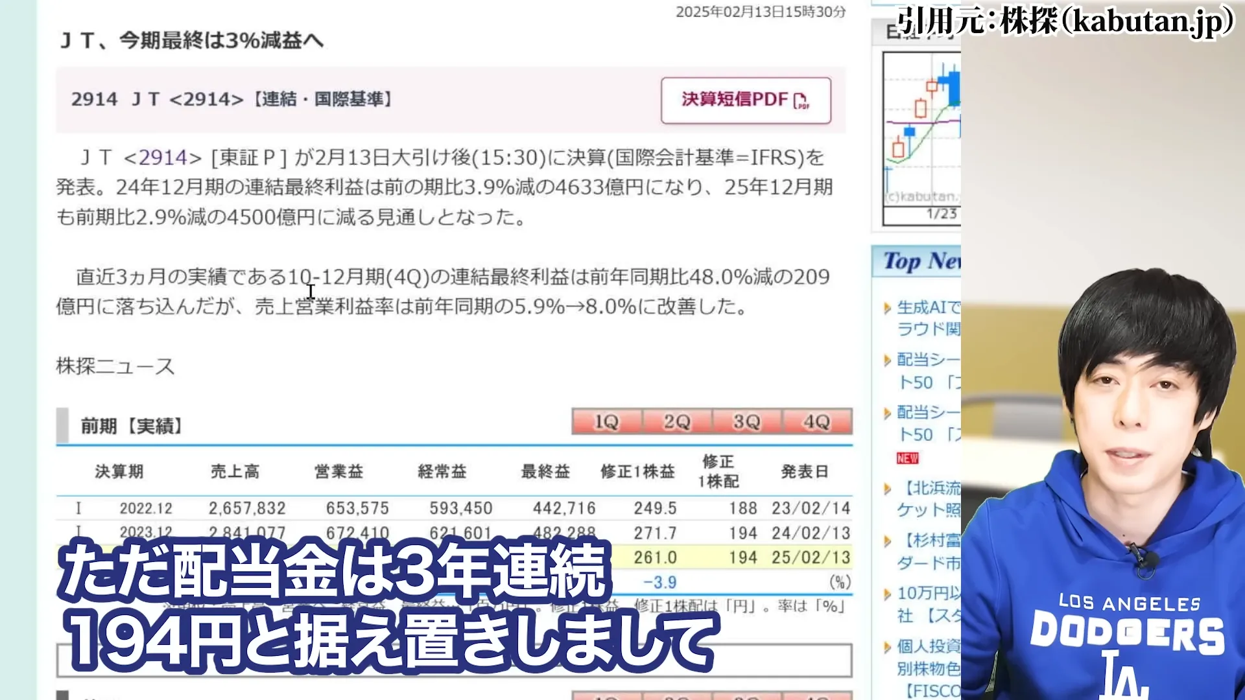Open the 個人投資 news link
Screen dimensions: 1245x700
click(x=928, y=657)
